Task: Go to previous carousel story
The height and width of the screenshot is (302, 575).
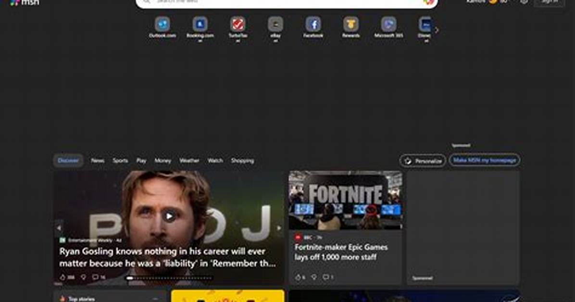Action: (x=59, y=228)
